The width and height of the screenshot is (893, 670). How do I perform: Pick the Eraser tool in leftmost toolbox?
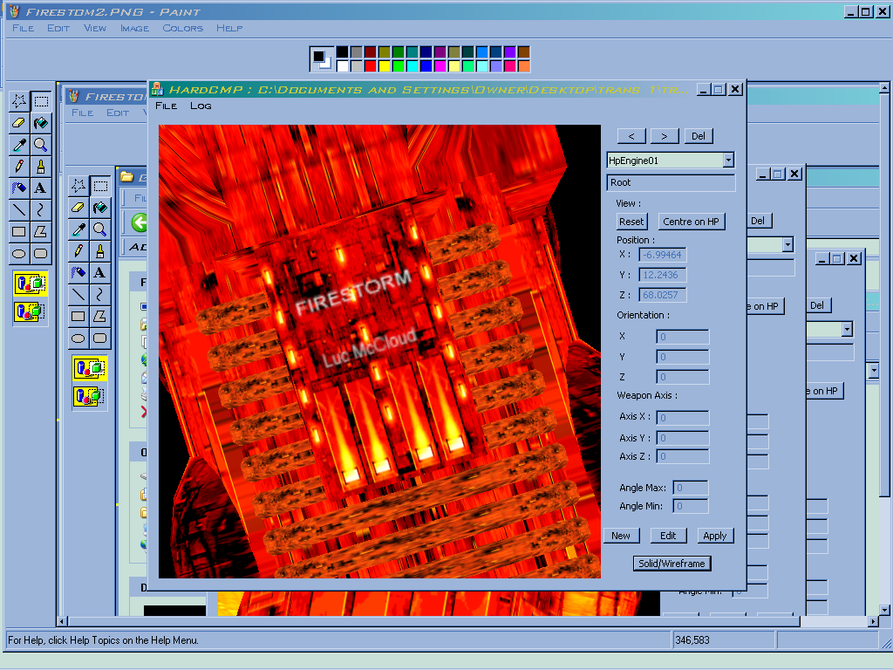[x=18, y=123]
